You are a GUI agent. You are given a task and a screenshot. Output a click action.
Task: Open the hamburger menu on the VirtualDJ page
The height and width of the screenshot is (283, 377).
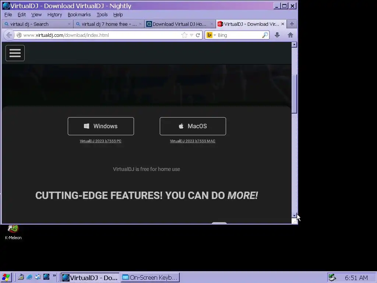(15, 53)
